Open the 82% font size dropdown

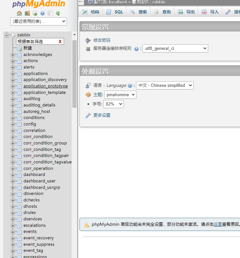pyautogui.click(x=113, y=104)
